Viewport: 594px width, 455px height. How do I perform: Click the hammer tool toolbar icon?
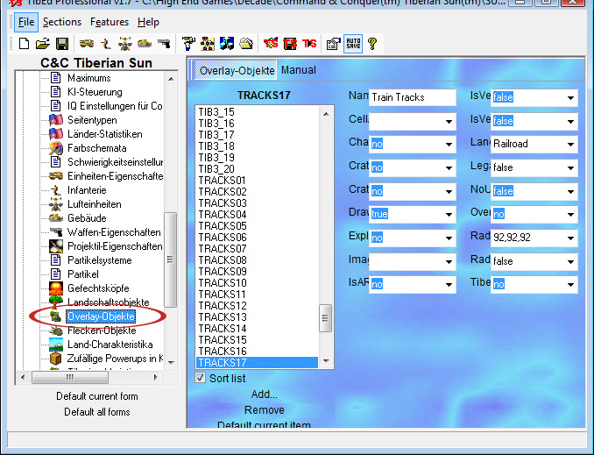point(188,44)
